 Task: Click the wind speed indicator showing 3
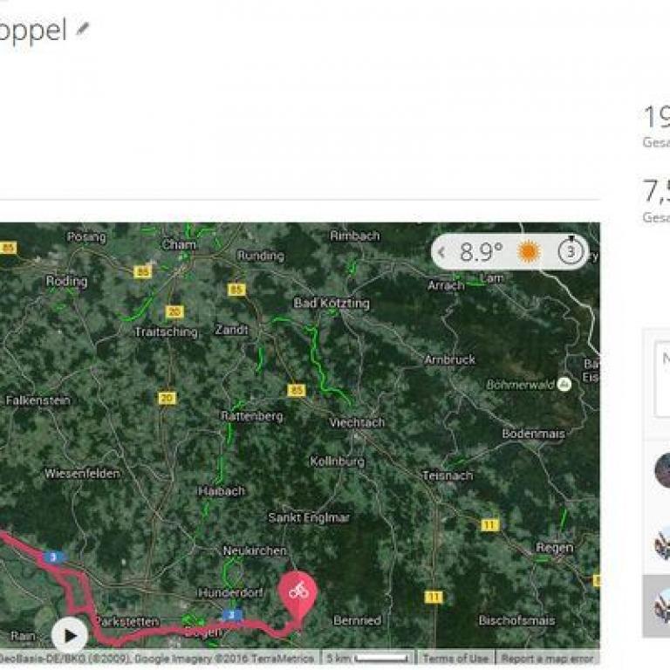click(571, 251)
